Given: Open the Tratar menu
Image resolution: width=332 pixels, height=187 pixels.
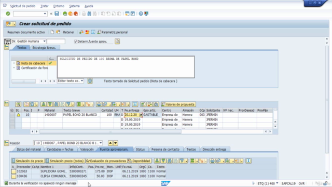Looking at the screenshot, I should tap(45, 6).
